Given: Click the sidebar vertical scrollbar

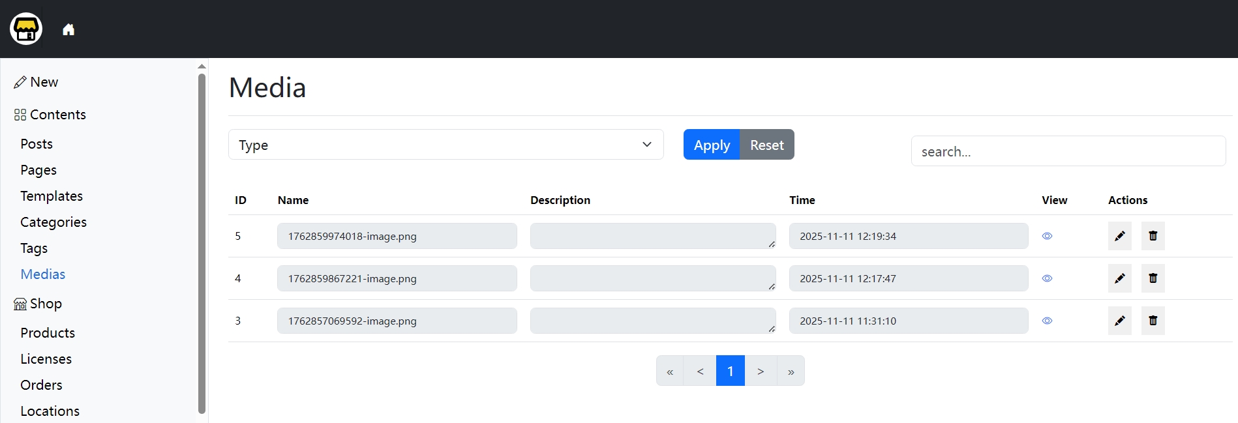Looking at the screenshot, I should 202,242.
